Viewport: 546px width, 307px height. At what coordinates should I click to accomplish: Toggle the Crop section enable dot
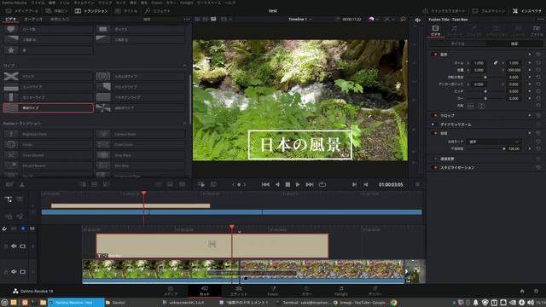pyautogui.click(x=435, y=115)
